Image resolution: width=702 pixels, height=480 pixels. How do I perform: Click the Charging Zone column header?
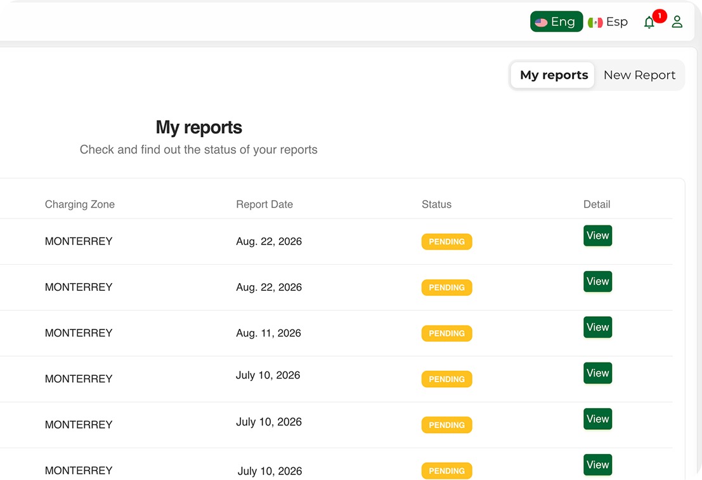point(79,204)
